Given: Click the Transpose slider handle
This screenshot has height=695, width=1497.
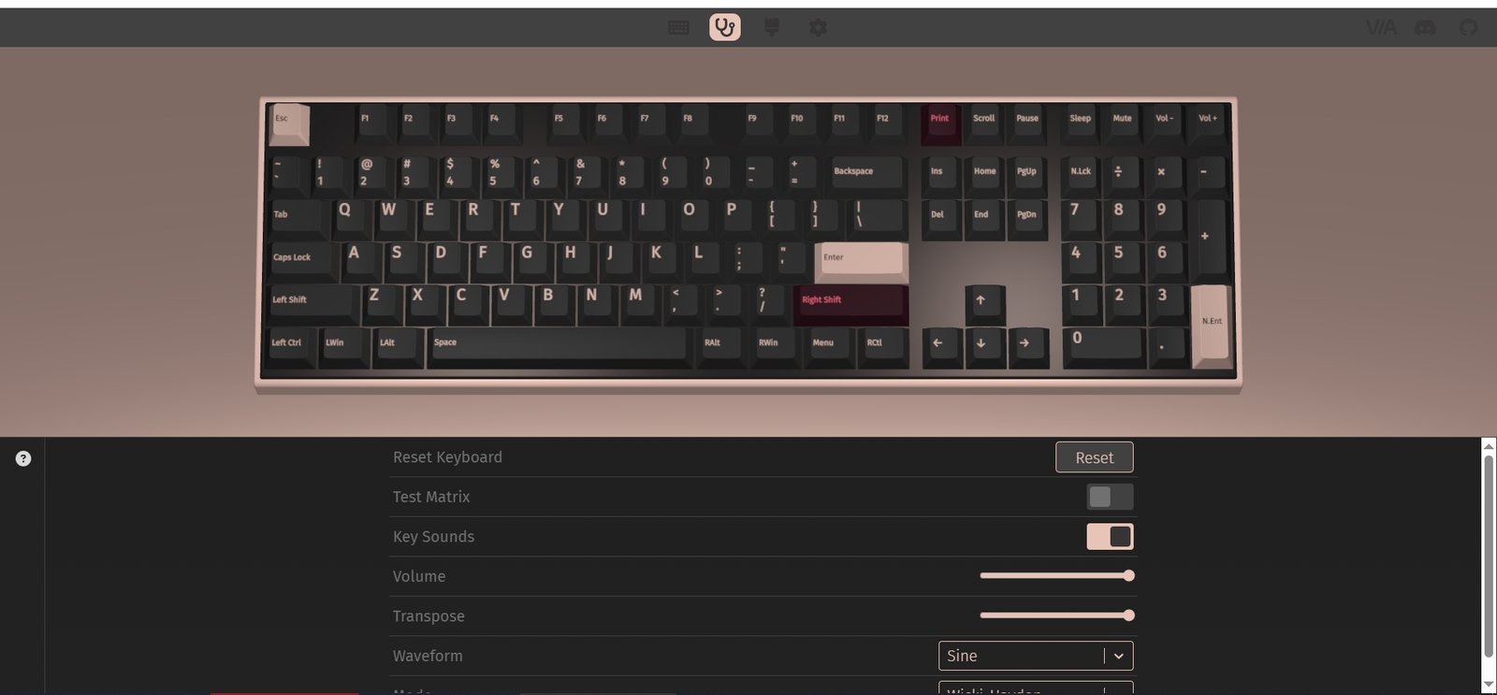Looking at the screenshot, I should pyautogui.click(x=1129, y=615).
